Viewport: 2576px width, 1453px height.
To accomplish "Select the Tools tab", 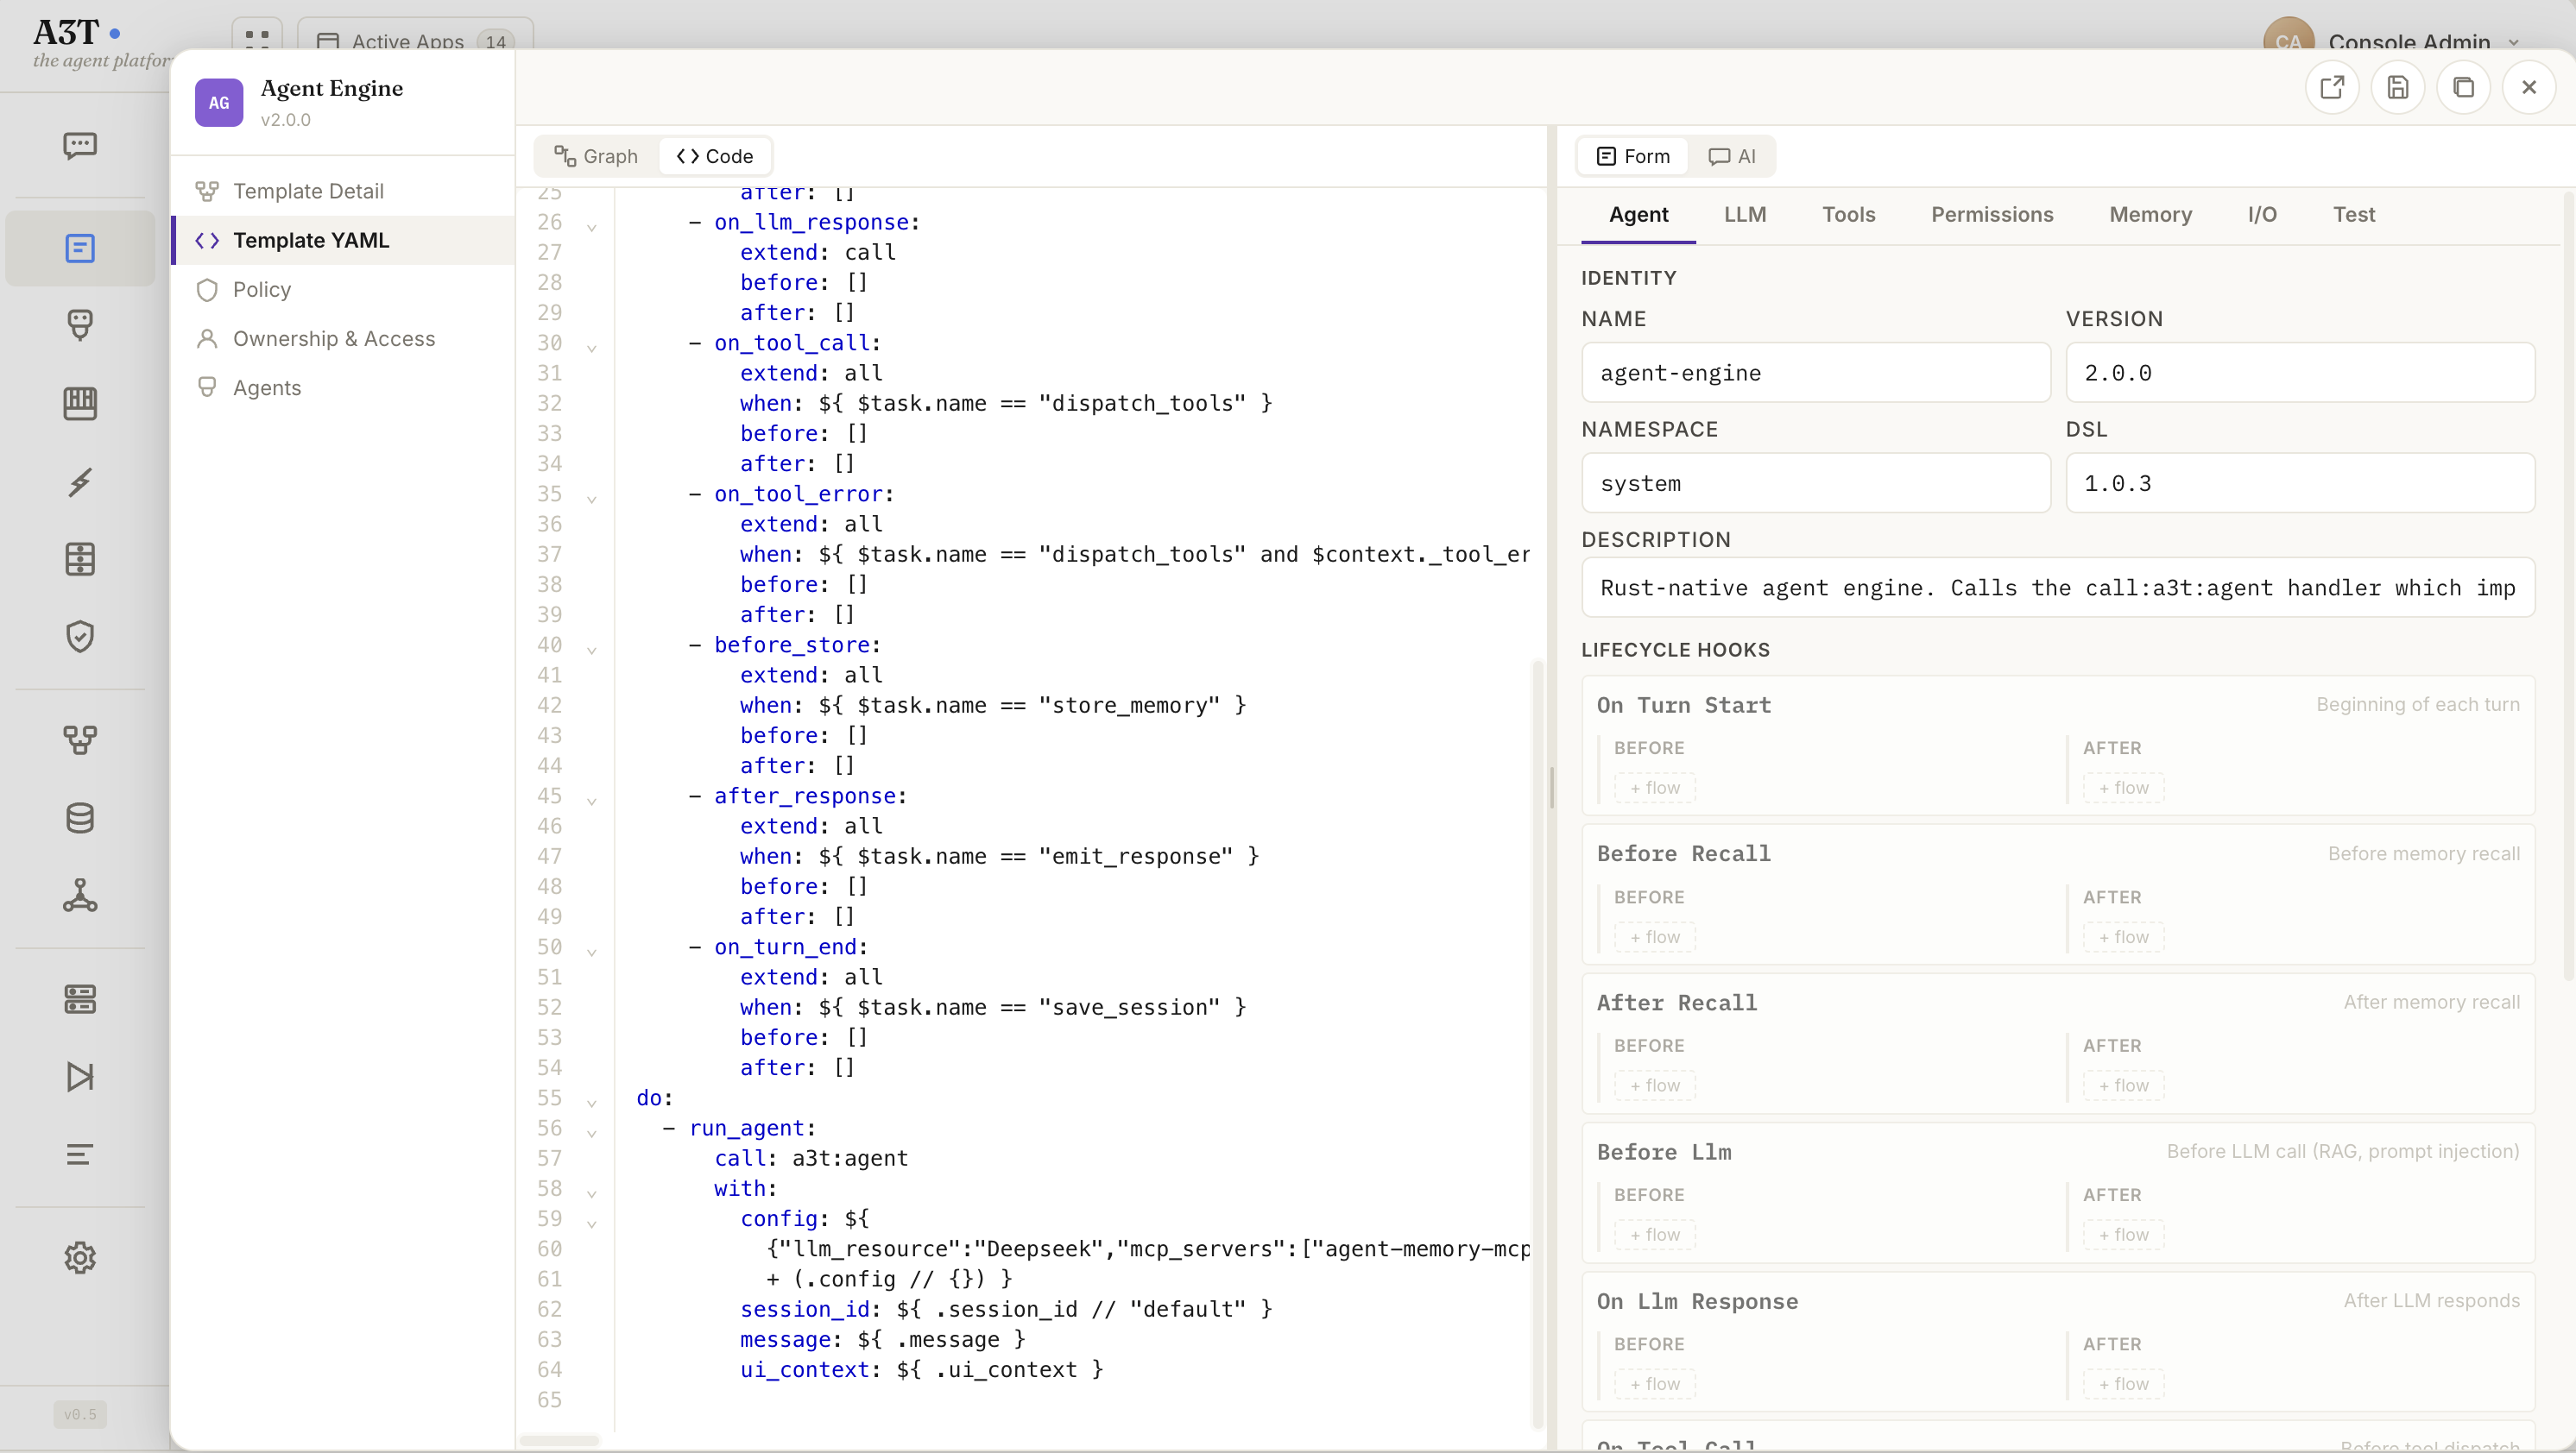I will point(1848,215).
